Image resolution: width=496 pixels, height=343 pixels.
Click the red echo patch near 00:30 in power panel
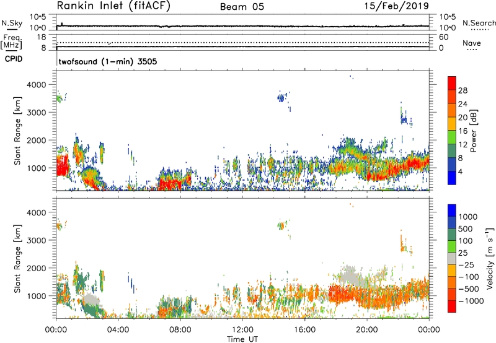(63, 165)
